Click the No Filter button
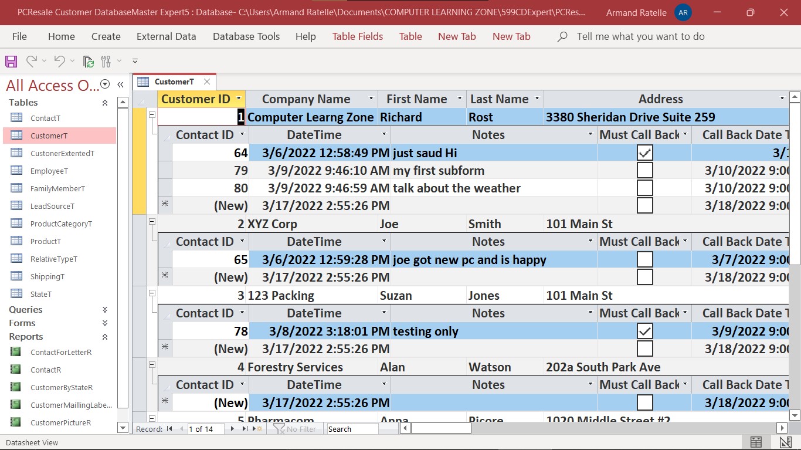801x450 pixels. tap(294, 429)
